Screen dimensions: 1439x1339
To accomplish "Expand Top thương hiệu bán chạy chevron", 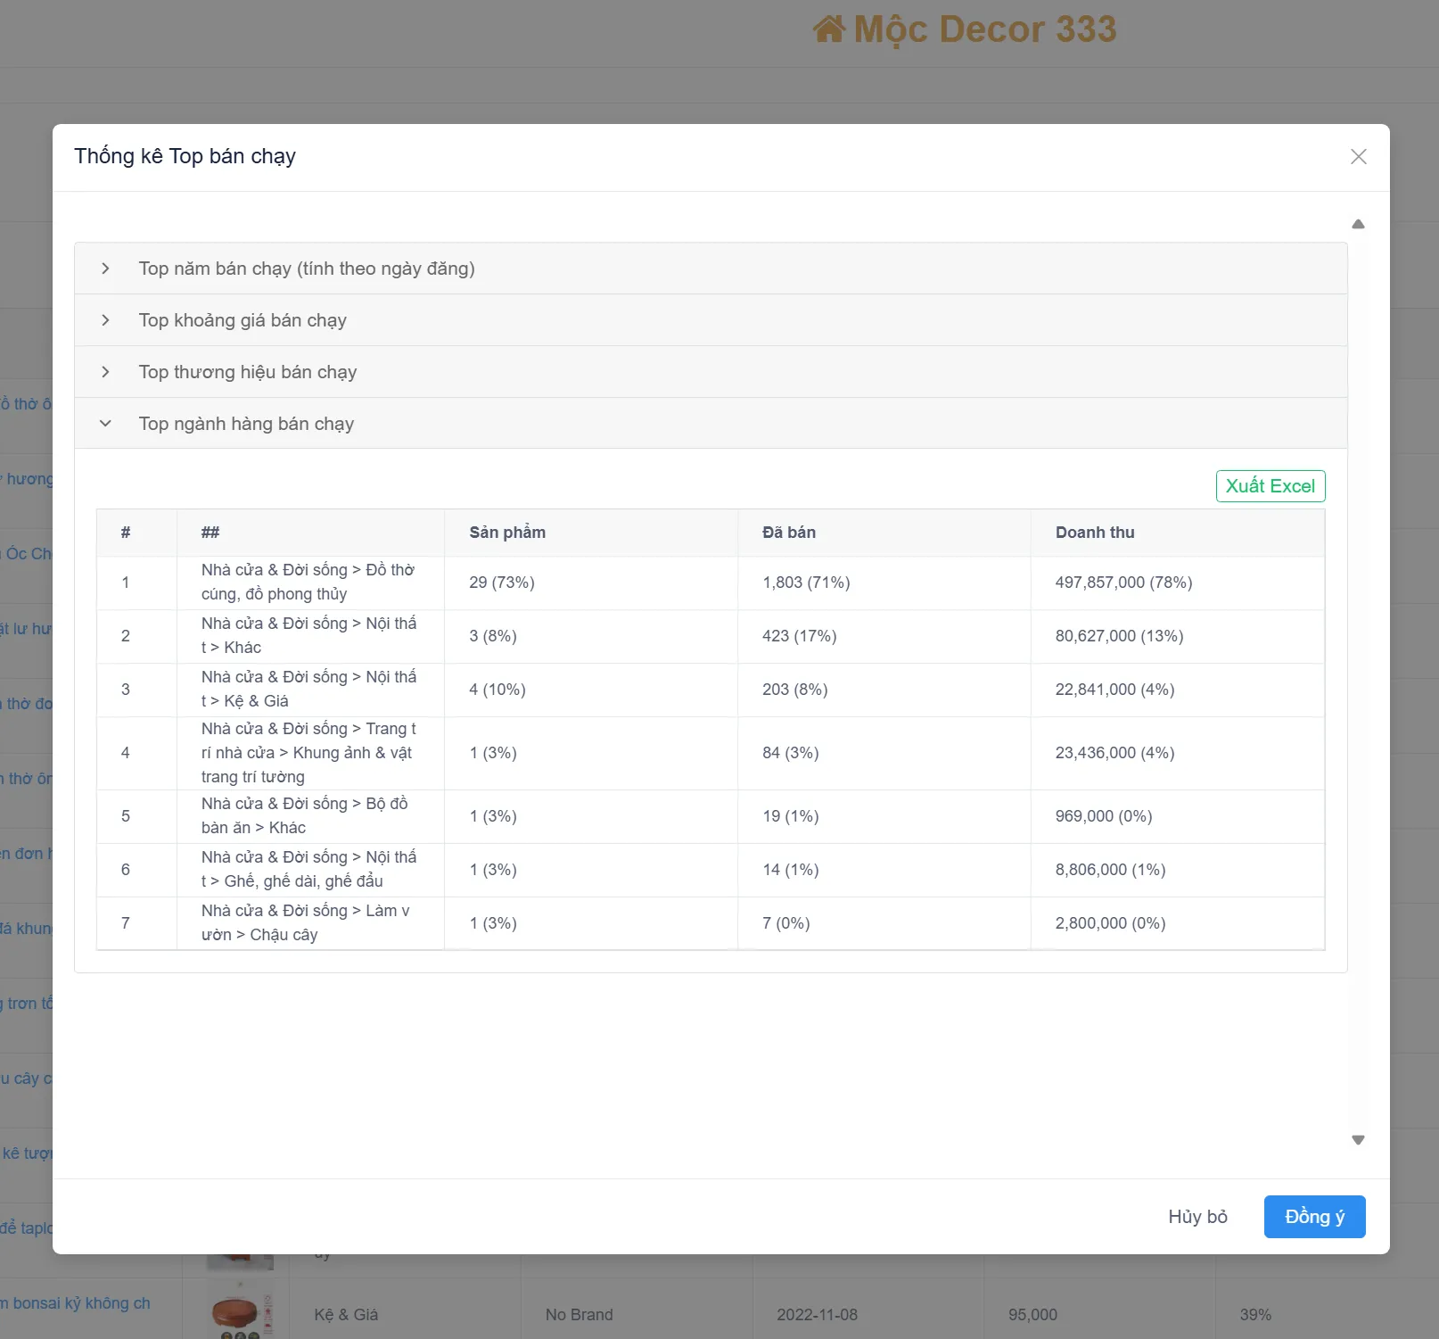I will pyautogui.click(x=105, y=372).
